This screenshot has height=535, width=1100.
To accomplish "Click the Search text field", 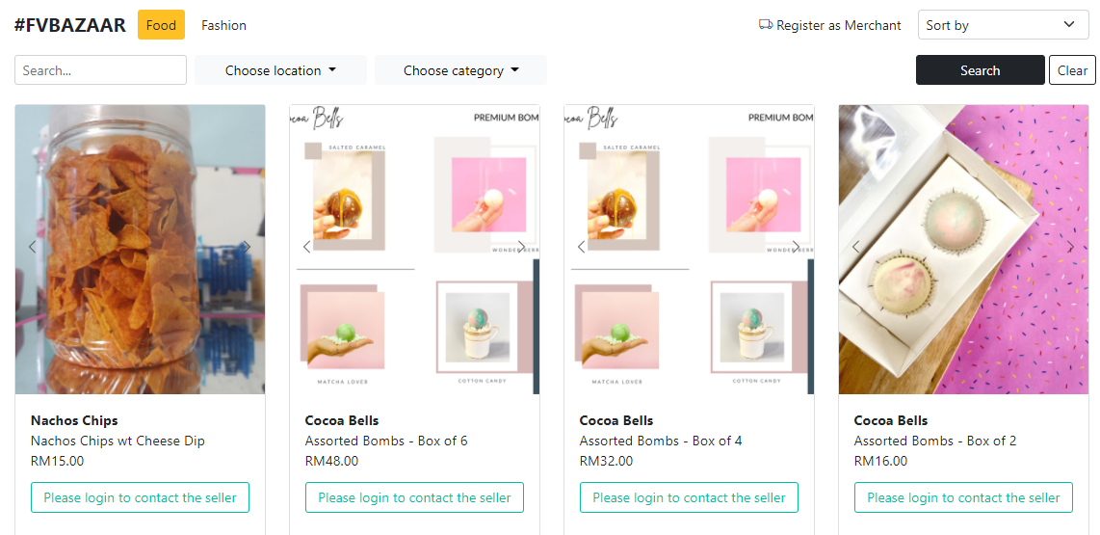I will pos(100,70).
